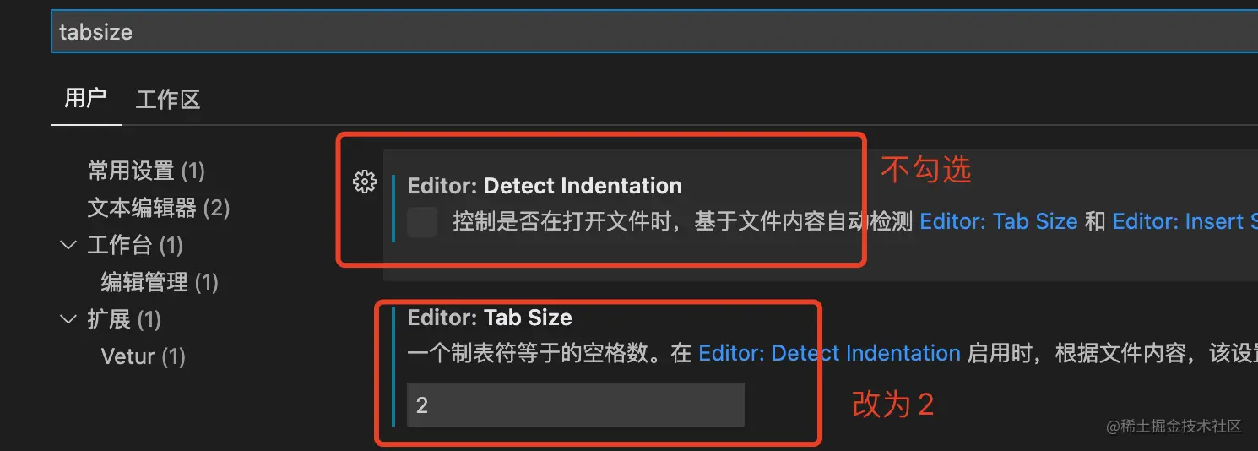Screen dimensions: 1258x451
Task: Select Vetur (1) under 扩展
Action: click(x=143, y=356)
